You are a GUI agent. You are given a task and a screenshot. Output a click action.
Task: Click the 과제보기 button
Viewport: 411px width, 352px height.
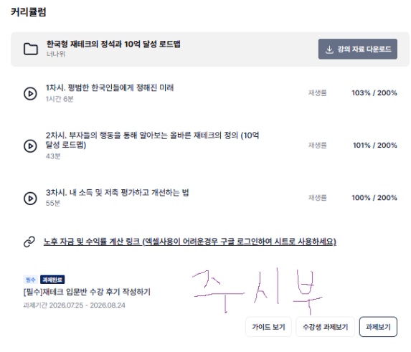coord(378,327)
